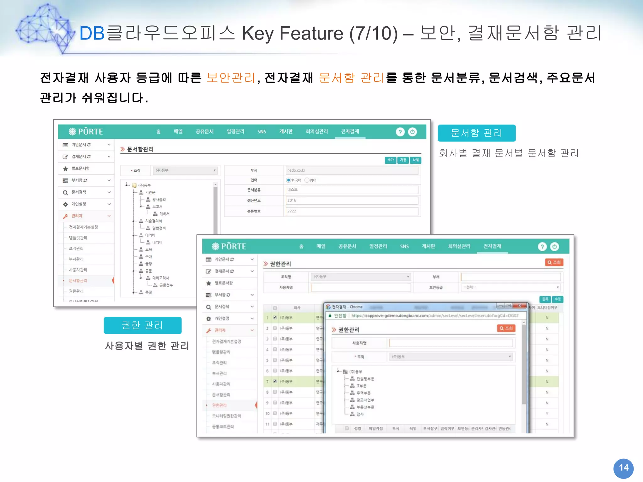Open 회의실관리 tab in 문서함관리 window
Screen dimensions: 643x482
317,132
